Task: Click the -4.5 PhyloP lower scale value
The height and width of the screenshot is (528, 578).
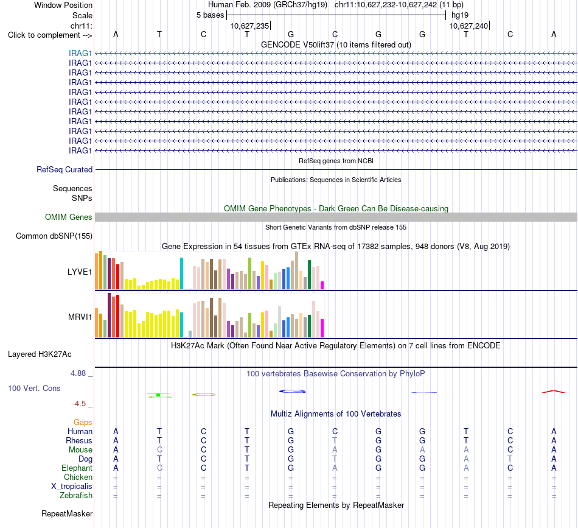Action: point(79,404)
